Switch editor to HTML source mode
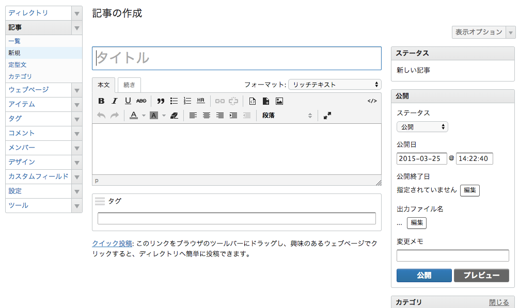 372,101
